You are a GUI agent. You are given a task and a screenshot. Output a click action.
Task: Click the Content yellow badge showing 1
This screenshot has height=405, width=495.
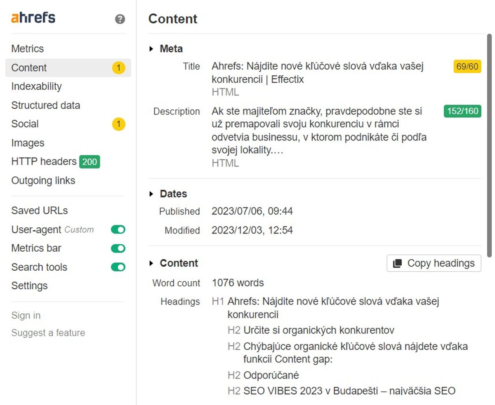pyautogui.click(x=119, y=68)
